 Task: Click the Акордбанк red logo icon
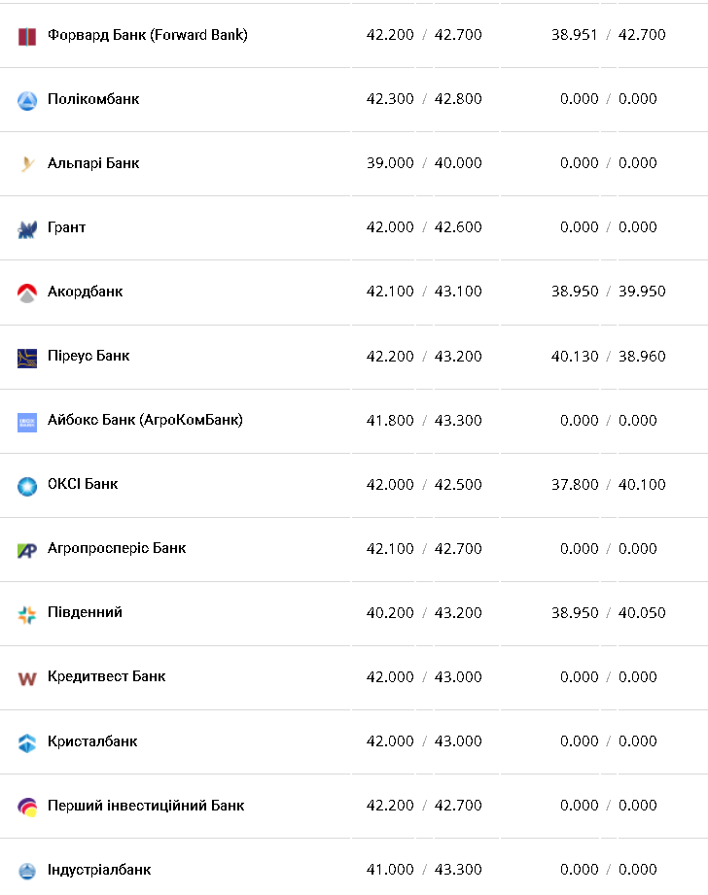pos(27,293)
